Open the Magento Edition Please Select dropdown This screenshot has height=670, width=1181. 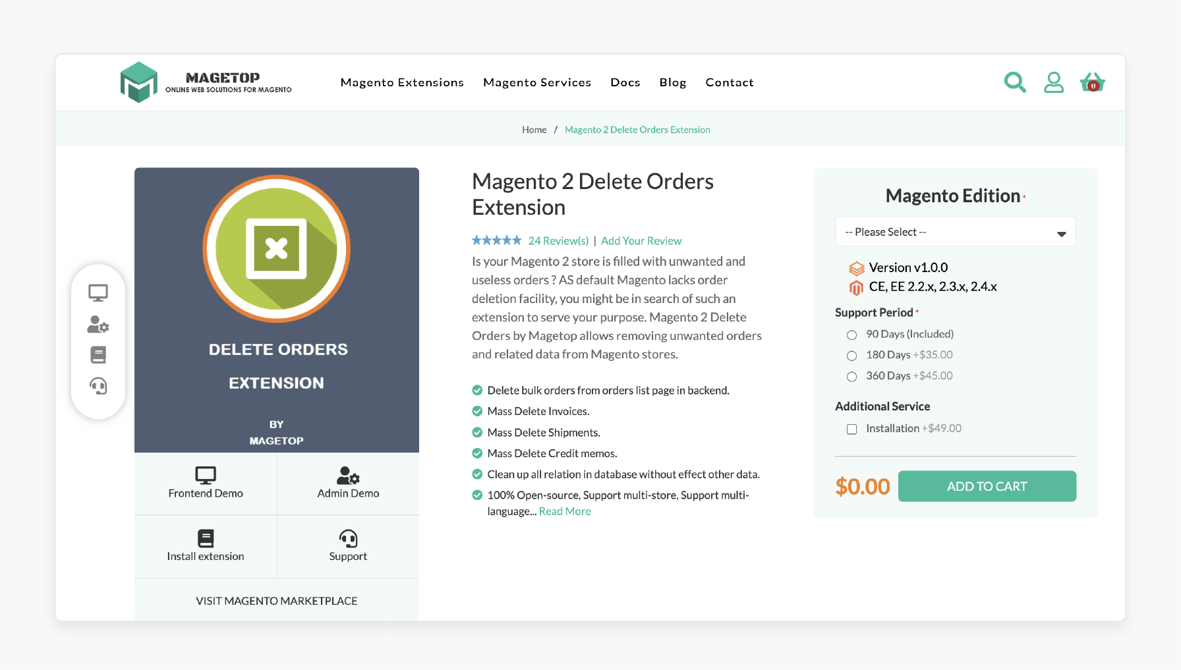(956, 232)
